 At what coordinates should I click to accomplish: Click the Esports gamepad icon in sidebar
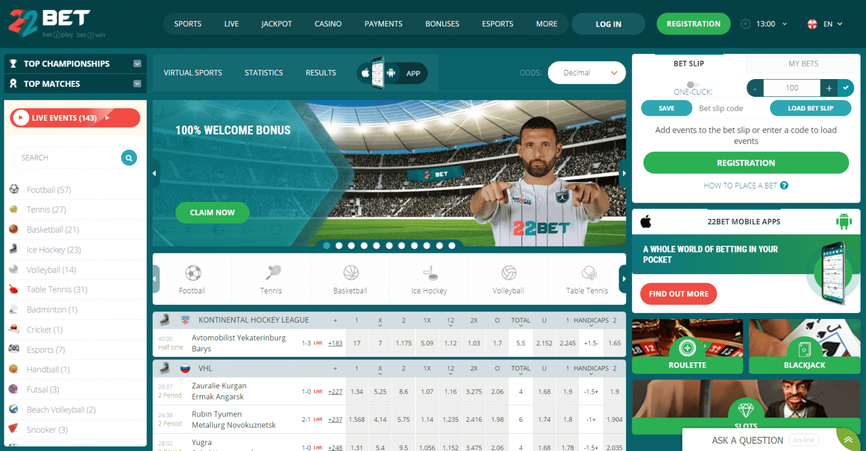coord(14,349)
